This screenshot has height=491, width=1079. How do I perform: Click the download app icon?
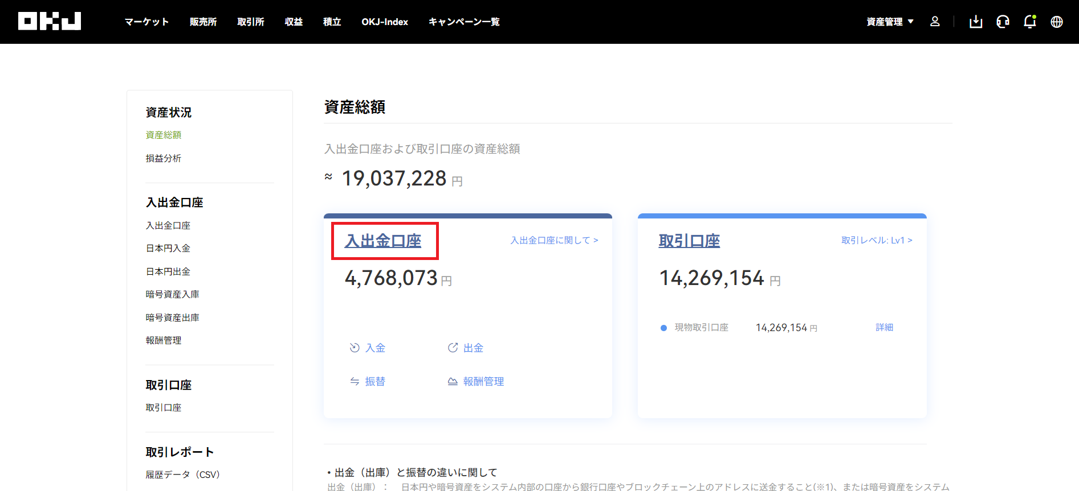976,22
